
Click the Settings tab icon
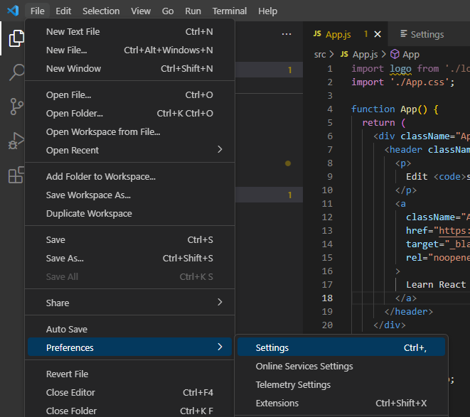404,34
